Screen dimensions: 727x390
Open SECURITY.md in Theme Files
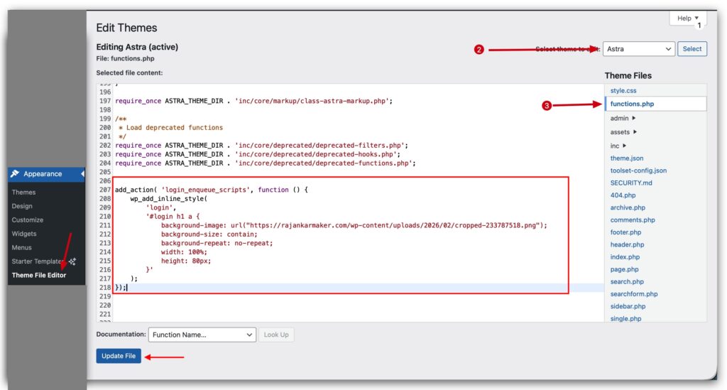pyautogui.click(x=631, y=183)
